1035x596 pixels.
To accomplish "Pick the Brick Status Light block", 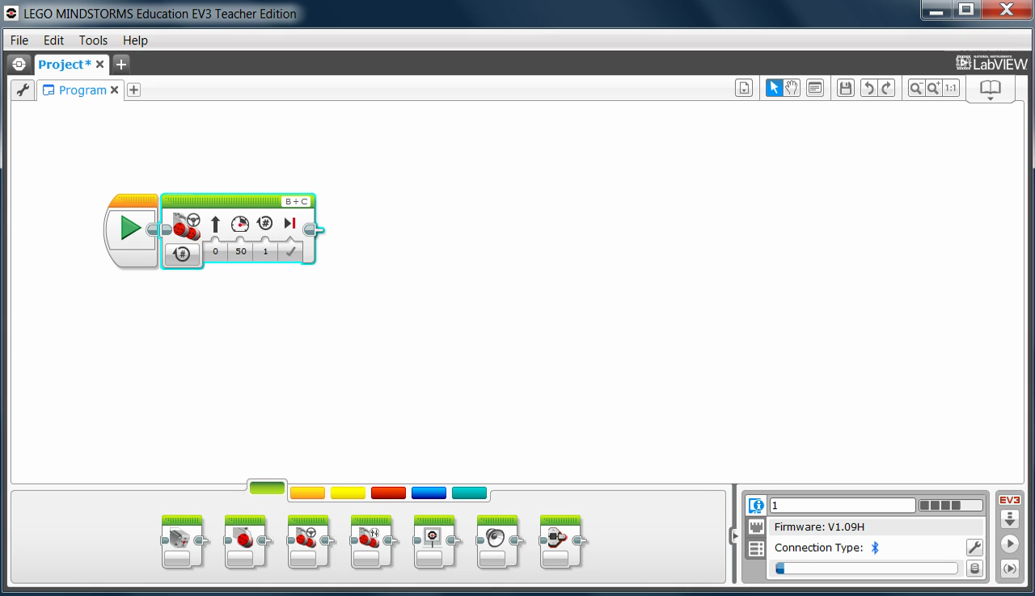I will [561, 542].
